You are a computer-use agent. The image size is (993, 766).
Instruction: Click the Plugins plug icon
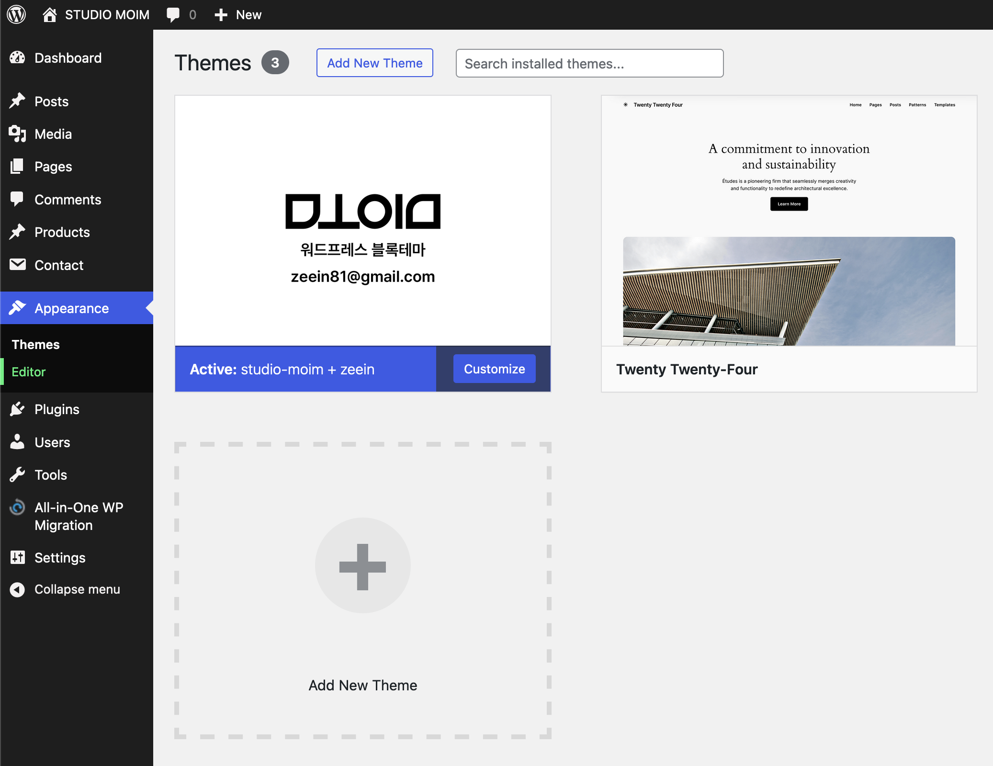point(17,409)
